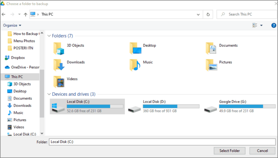Expand the address bar history dropdown
278x158 pixels.
[198, 15]
